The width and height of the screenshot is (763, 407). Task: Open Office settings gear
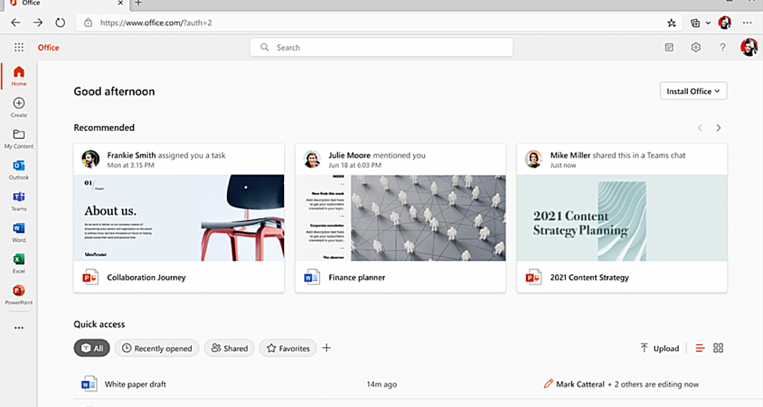(696, 47)
